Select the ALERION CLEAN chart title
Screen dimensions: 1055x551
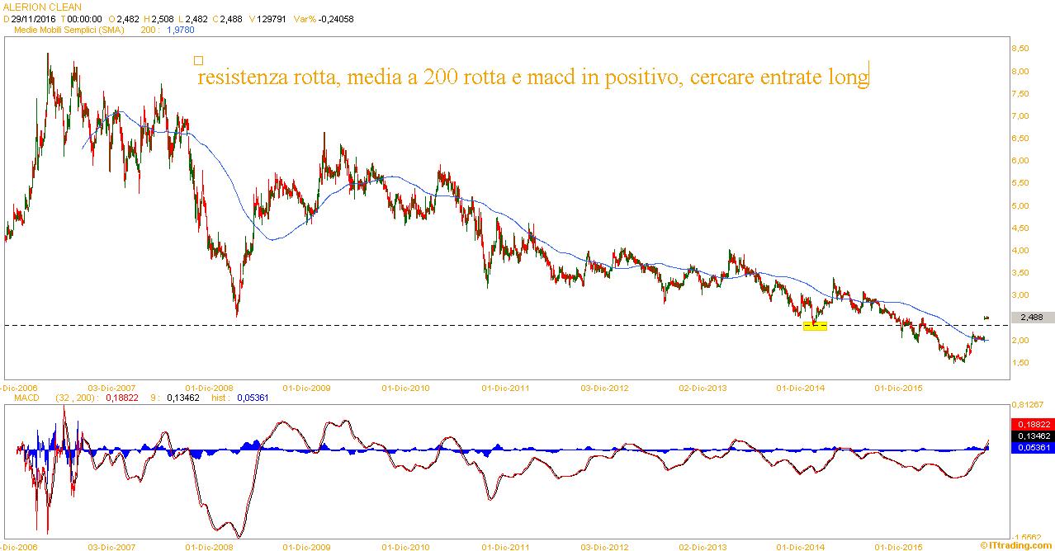pos(43,7)
